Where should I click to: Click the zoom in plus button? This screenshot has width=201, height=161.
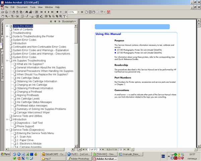click(x=82, y=12)
